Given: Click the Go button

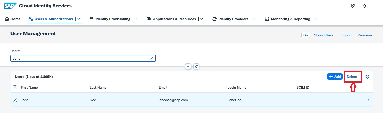Looking at the screenshot, I should pyautogui.click(x=306, y=35).
